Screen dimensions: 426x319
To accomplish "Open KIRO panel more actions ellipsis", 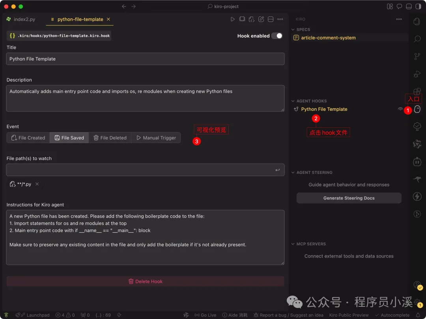I will [399, 19].
